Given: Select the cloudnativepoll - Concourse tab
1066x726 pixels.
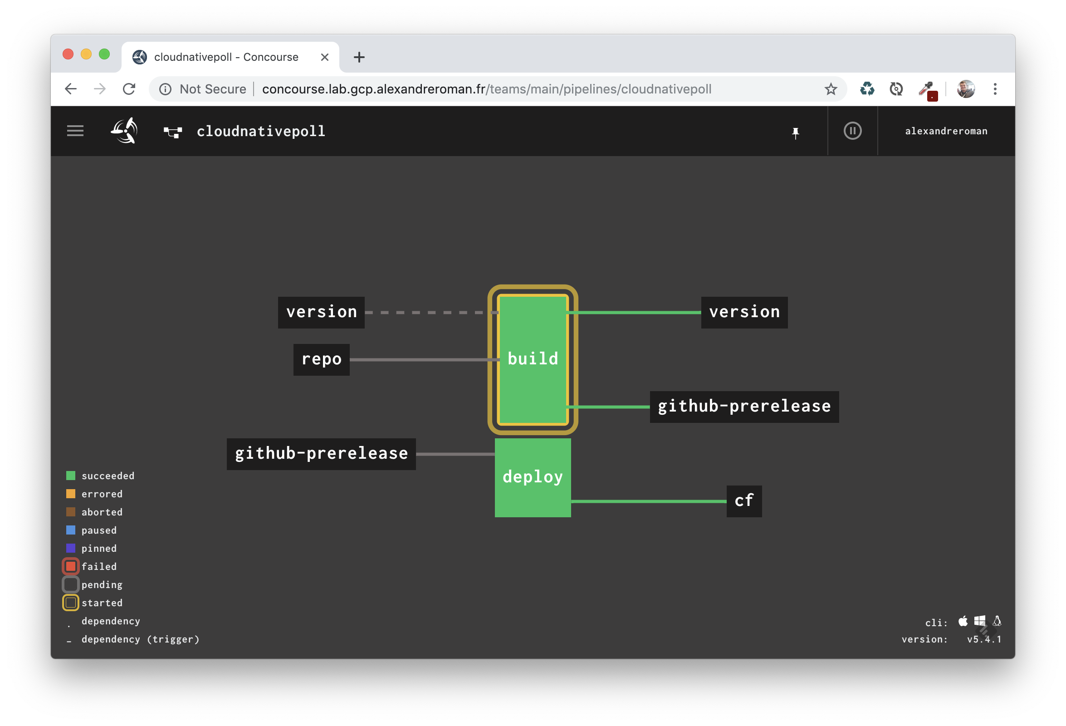Looking at the screenshot, I should pos(226,57).
